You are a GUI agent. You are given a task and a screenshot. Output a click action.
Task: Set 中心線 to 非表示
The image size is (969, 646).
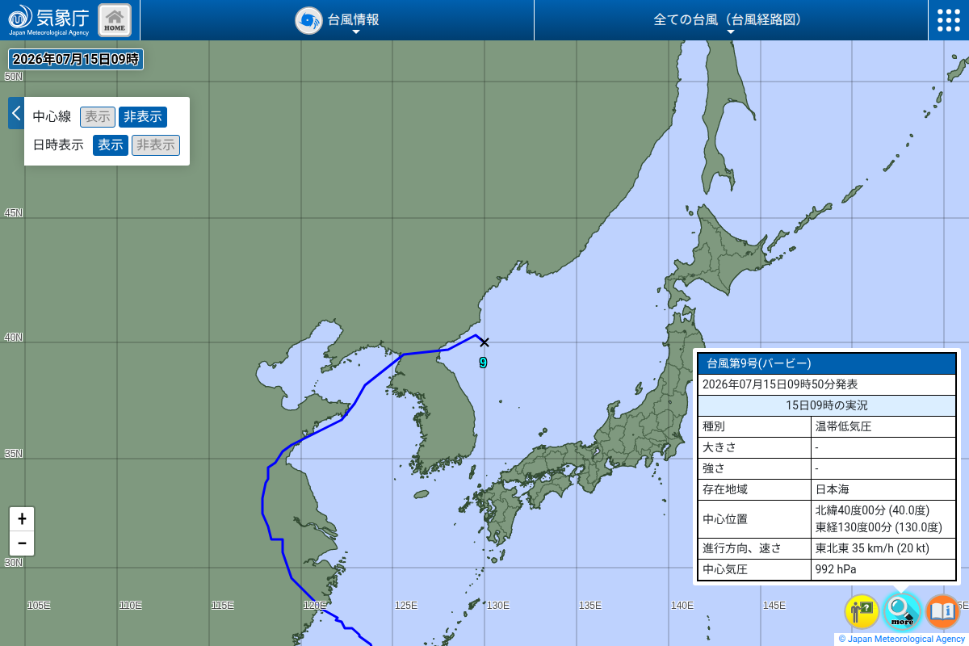[x=143, y=117]
